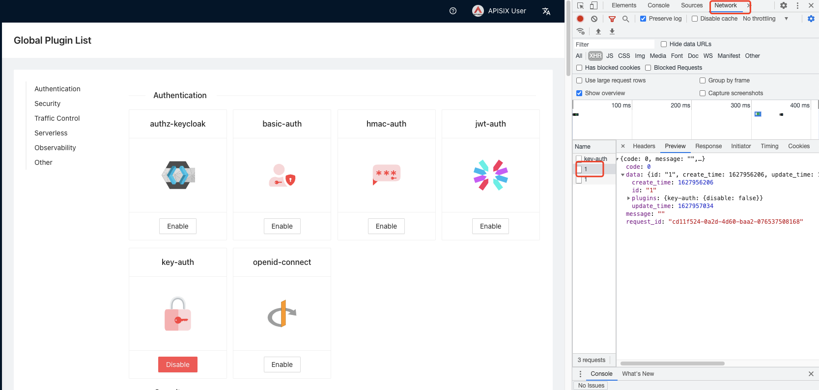
Task: Click the openid-connect logo icon
Action: tap(282, 313)
